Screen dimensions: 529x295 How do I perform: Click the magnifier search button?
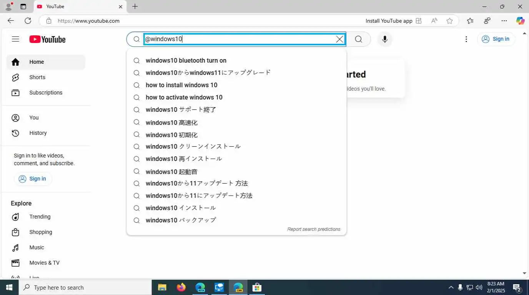tap(358, 39)
